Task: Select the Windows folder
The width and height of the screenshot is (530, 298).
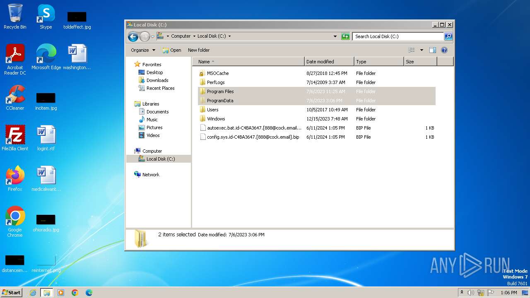Action: (317, 119)
